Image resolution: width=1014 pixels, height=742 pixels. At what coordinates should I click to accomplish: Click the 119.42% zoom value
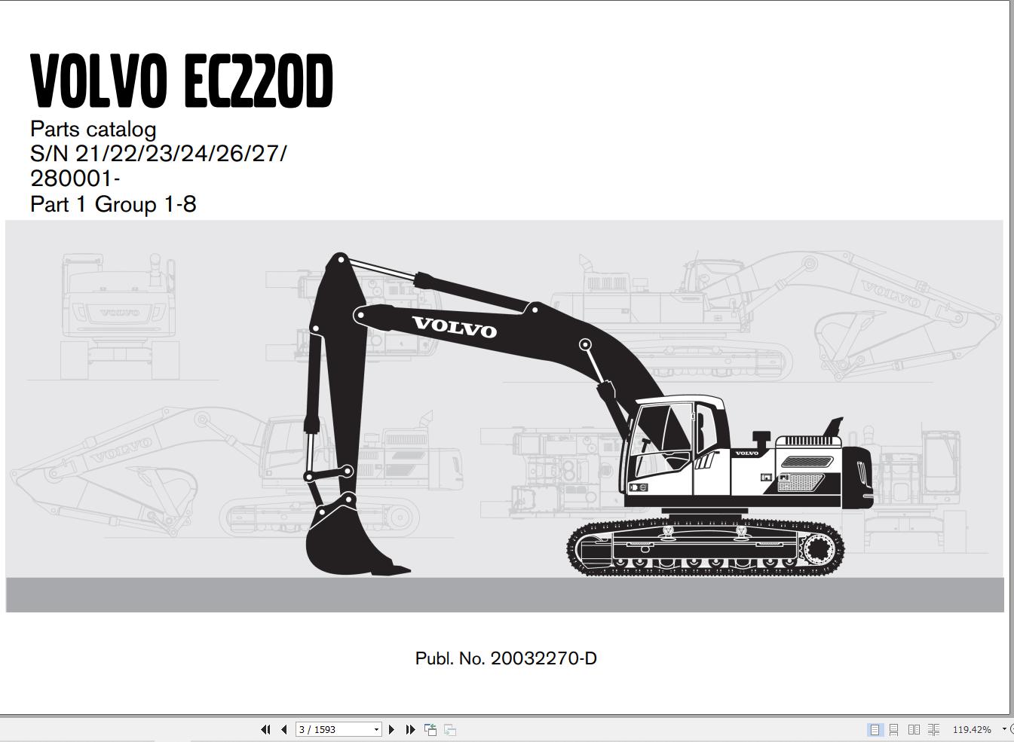tap(972, 729)
